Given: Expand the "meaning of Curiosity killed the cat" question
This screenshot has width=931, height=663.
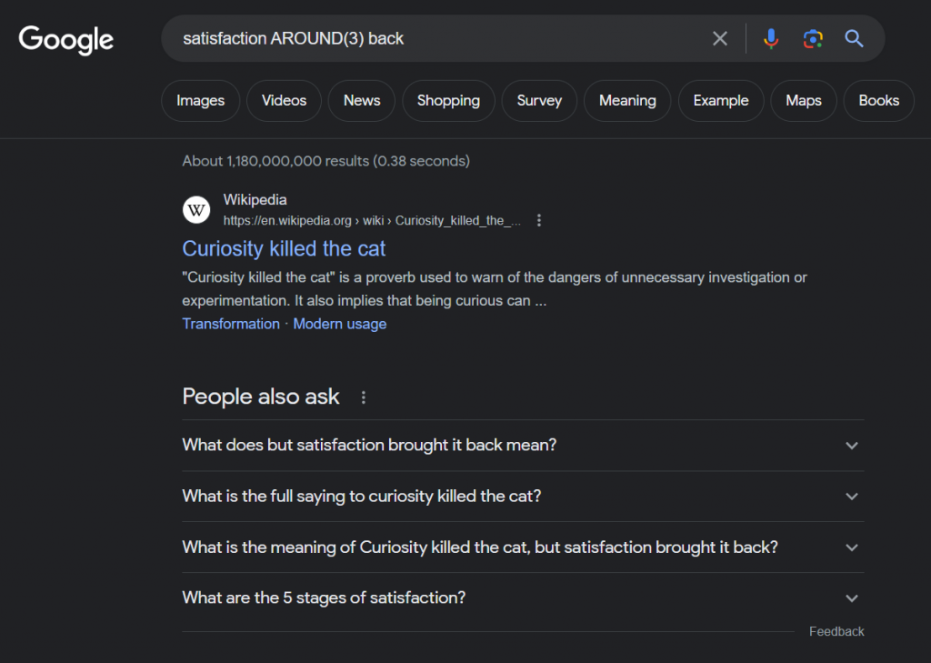Looking at the screenshot, I should [x=523, y=547].
